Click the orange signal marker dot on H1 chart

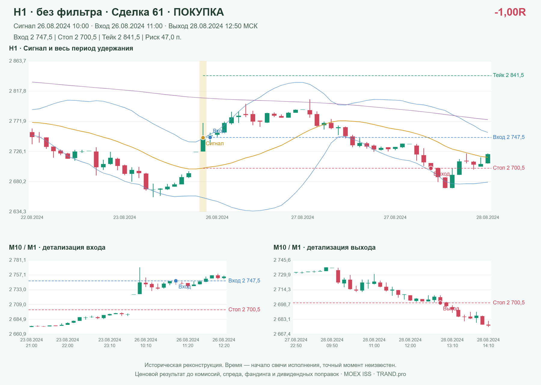click(x=203, y=138)
